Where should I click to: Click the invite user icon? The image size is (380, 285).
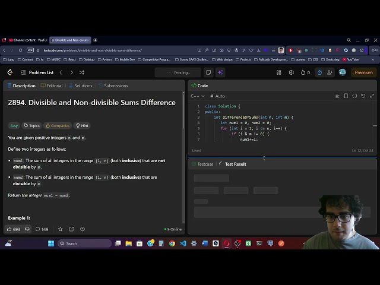[x=330, y=72]
